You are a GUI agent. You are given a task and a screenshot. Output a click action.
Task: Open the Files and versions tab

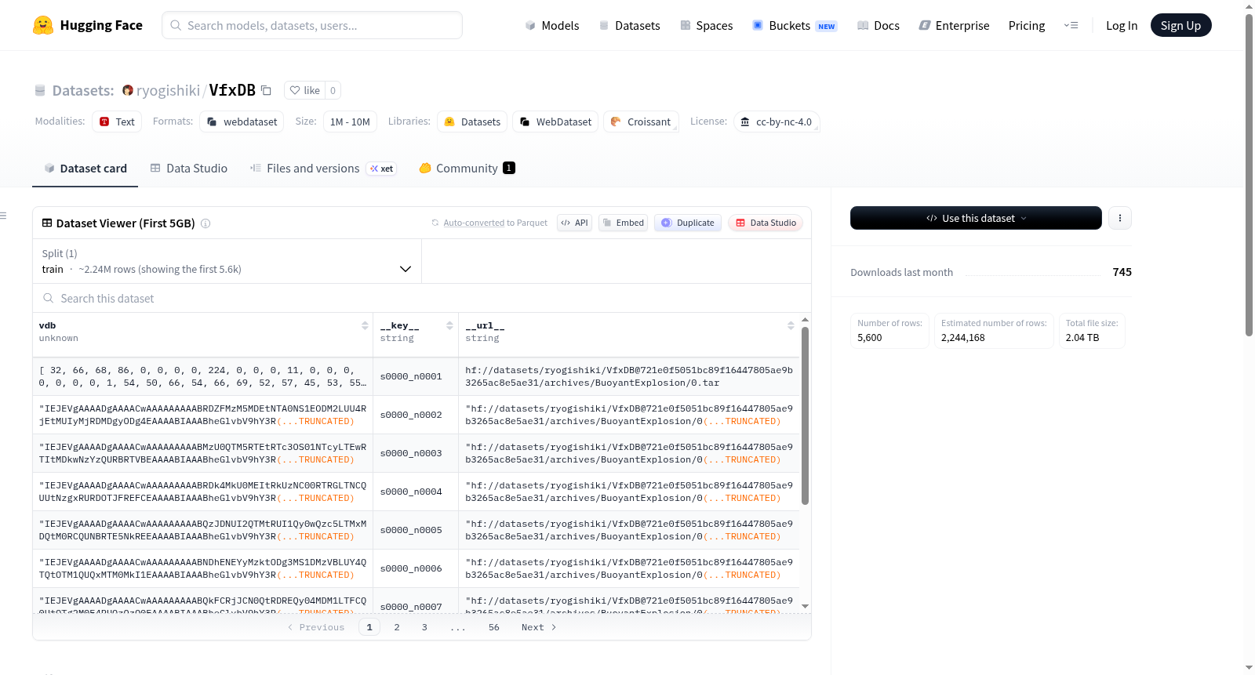(323, 168)
